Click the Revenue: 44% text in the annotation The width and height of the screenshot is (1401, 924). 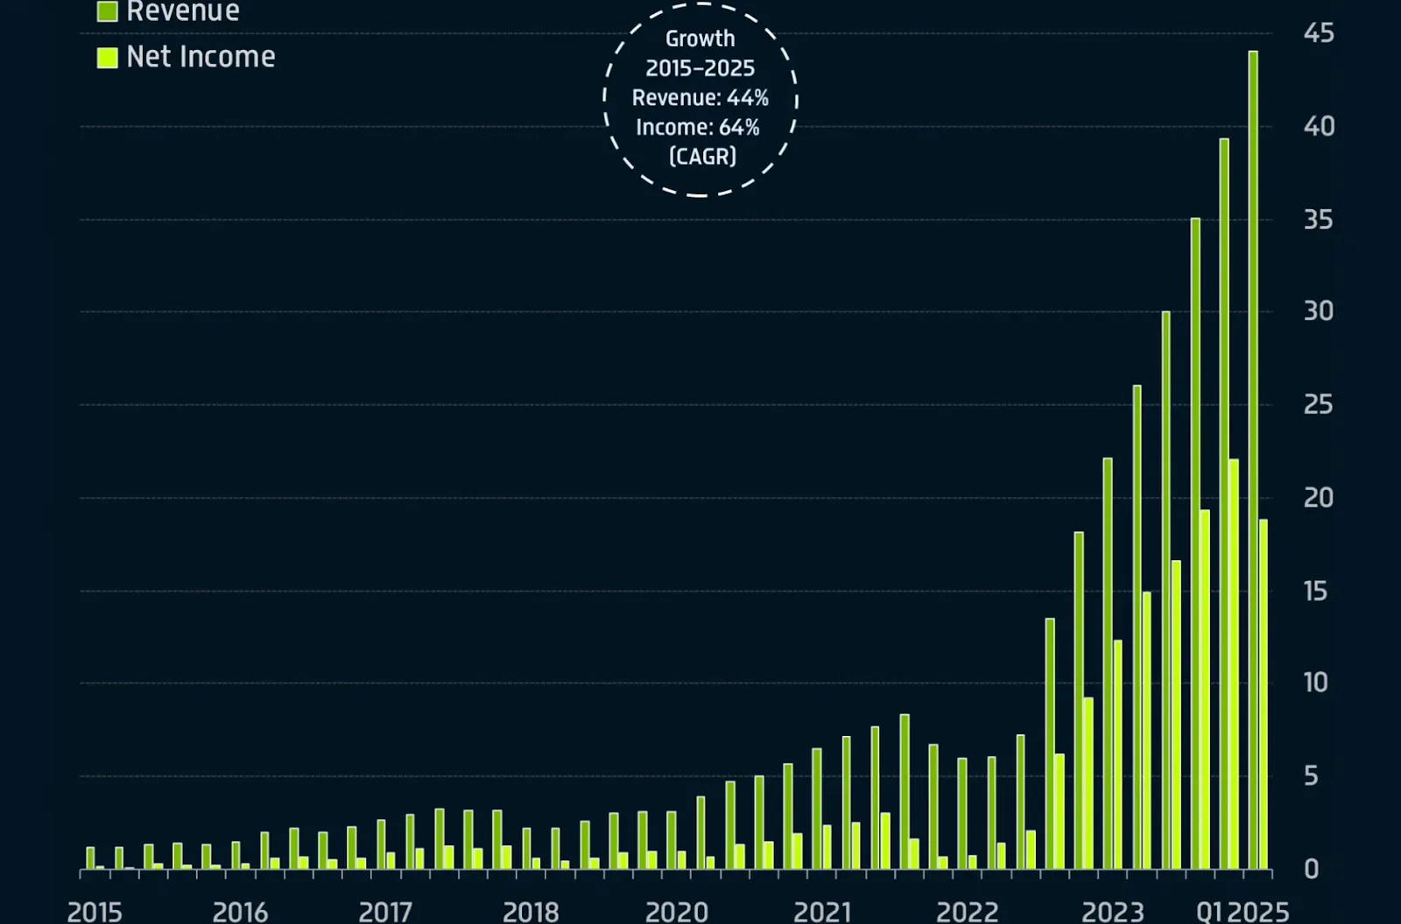700,98
